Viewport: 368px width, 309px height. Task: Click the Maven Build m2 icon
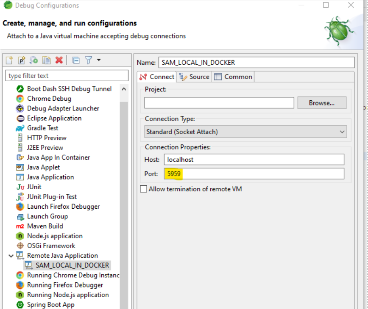coord(20,226)
